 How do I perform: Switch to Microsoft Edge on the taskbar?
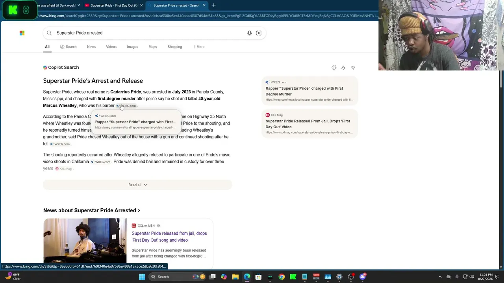coord(247,277)
